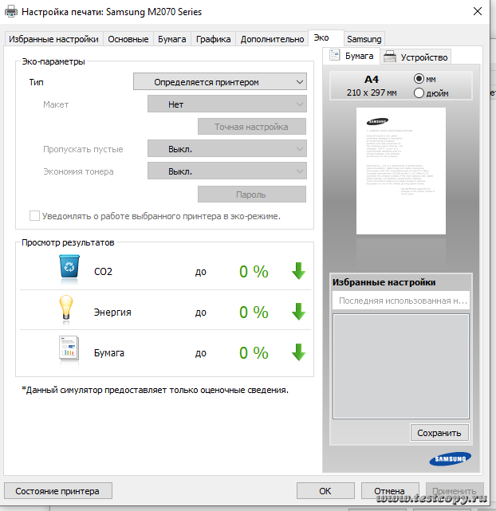
Task: Click the Бумага paper sheets icon
Action: point(70,351)
